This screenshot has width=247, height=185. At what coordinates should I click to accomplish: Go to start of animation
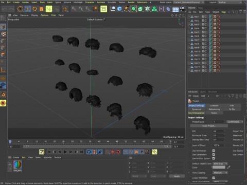point(49,152)
